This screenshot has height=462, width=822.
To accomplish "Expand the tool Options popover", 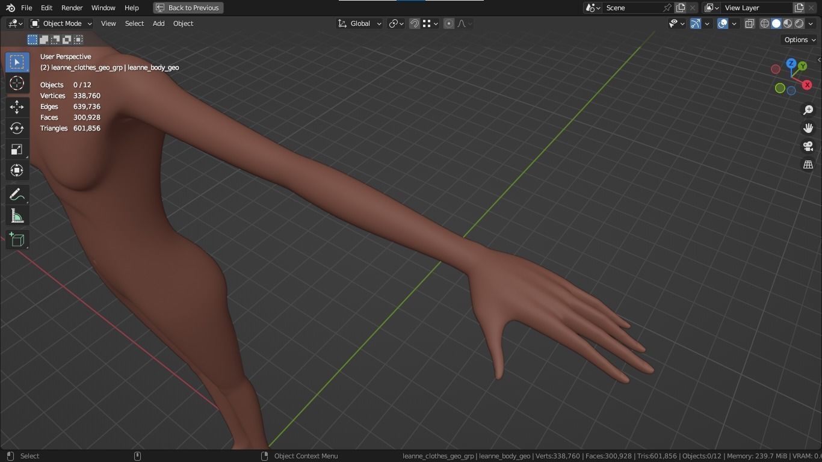I will (x=800, y=40).
